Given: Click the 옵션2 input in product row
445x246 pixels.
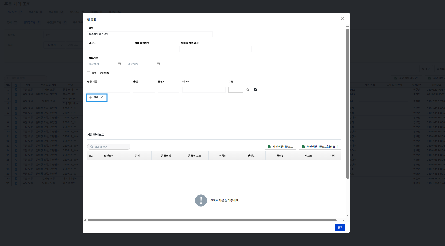Looking at the screenshot, I should click(169, 90).
